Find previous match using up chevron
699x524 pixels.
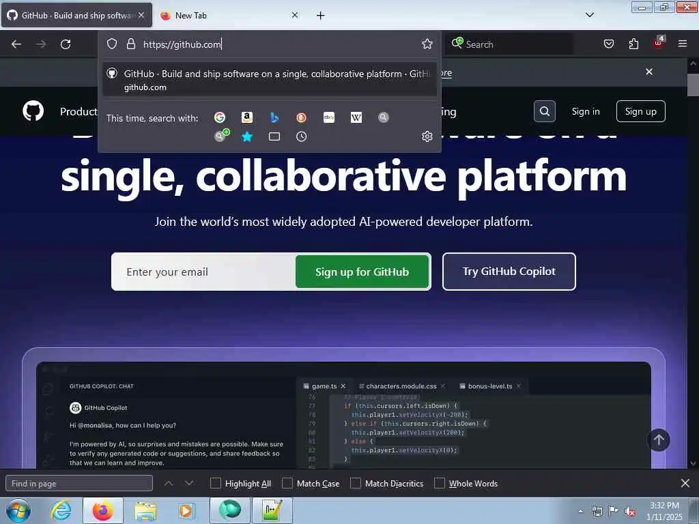(x=169, y=483)
